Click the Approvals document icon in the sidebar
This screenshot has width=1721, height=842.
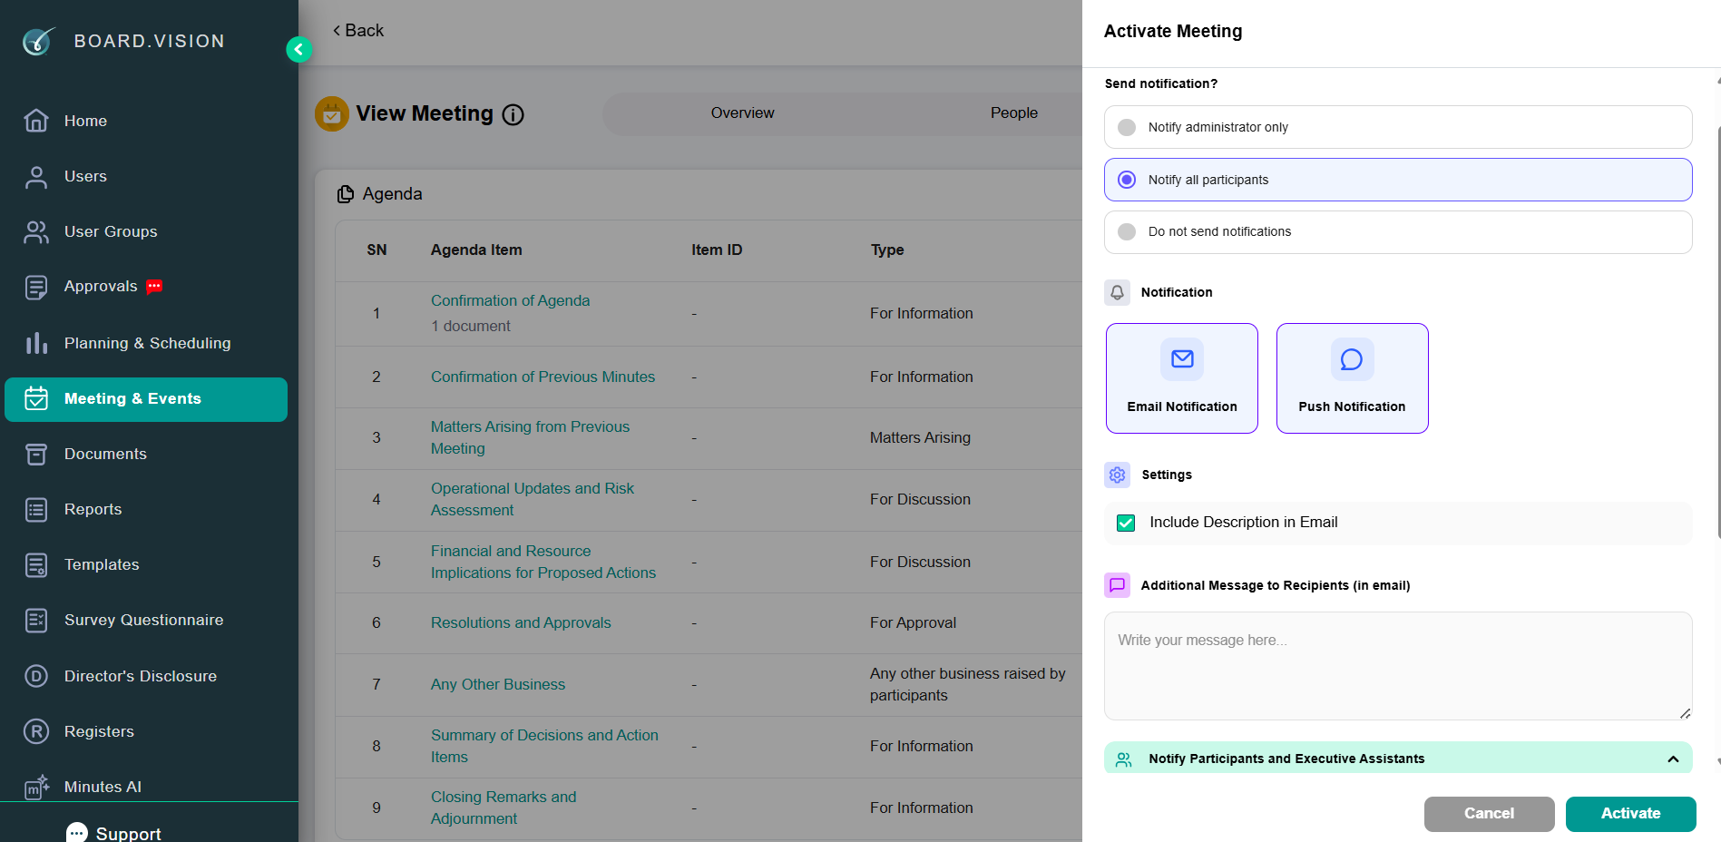pyautogui.click(x=36, y=288)
